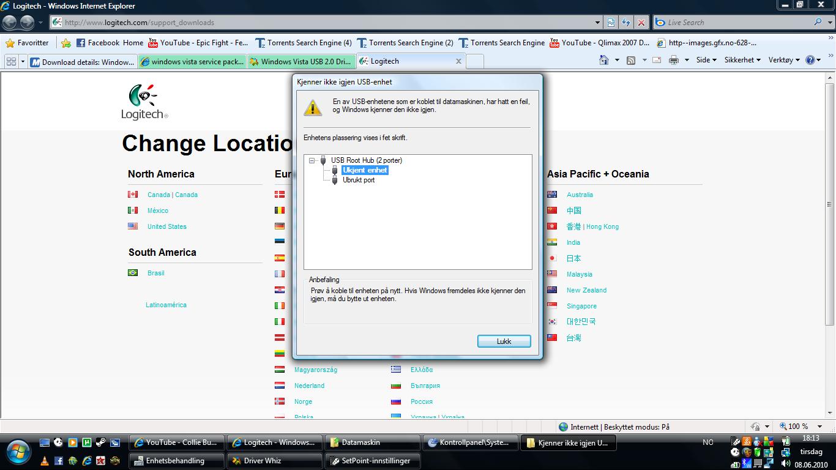Image resolution: width=836 pixels, height=470 pixels.
Task: Click the magnifier search icon
Action: pos(818,22)
